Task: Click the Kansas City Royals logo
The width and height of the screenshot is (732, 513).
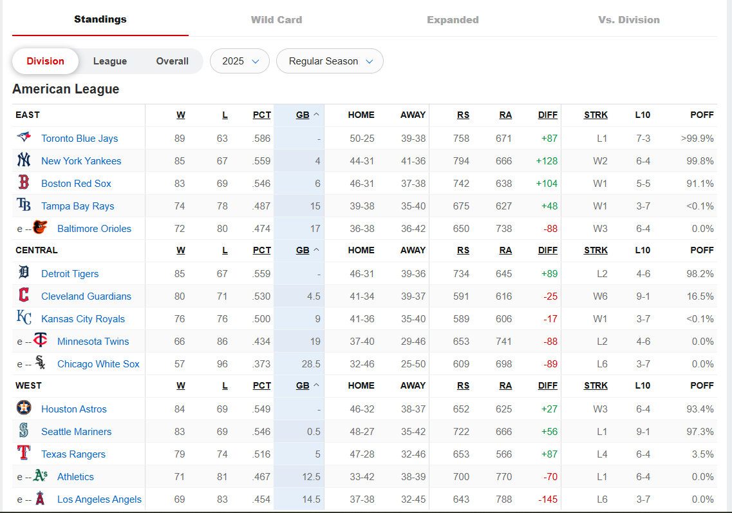Action: [24, 318]
